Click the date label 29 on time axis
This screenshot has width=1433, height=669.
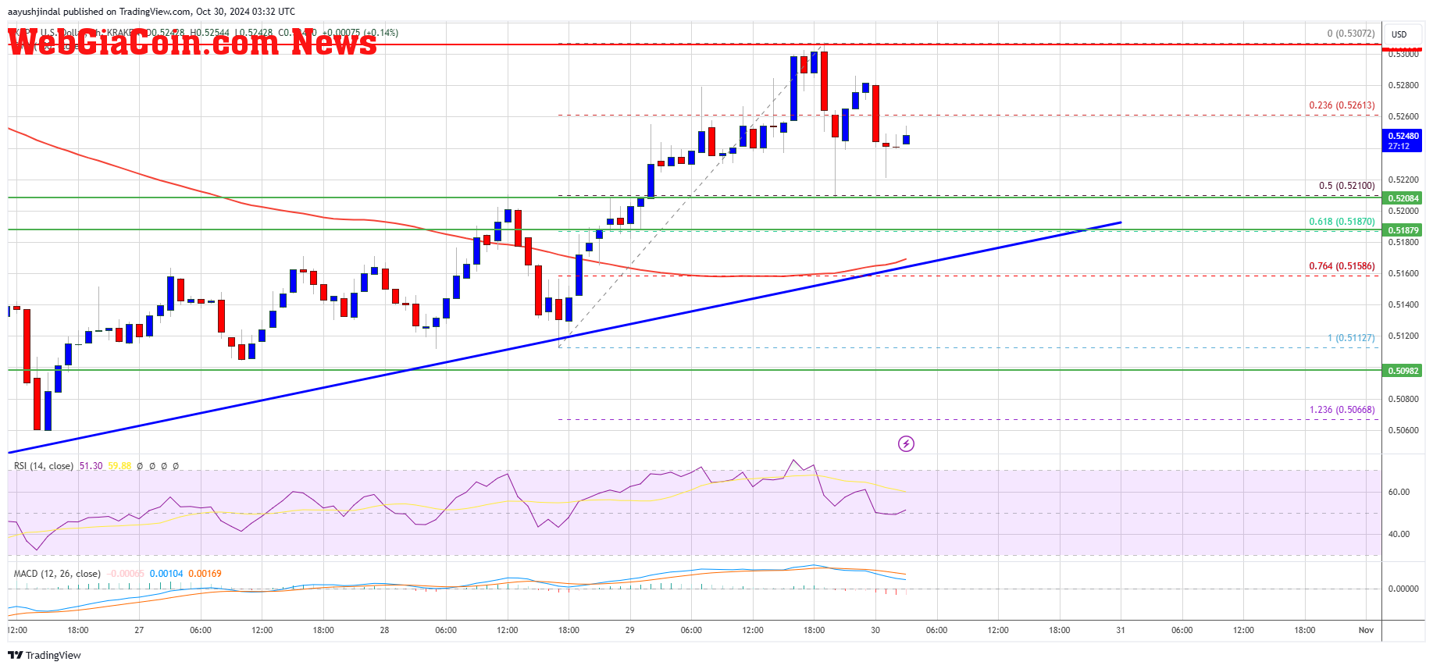click(x=629, y=630)
